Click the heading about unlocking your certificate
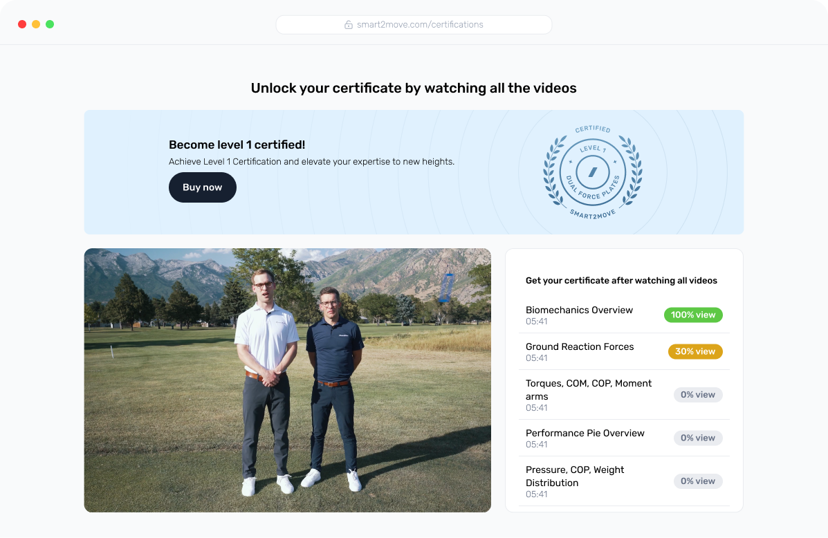This screenshot has height=538, width=828. [x=414, y=88]
